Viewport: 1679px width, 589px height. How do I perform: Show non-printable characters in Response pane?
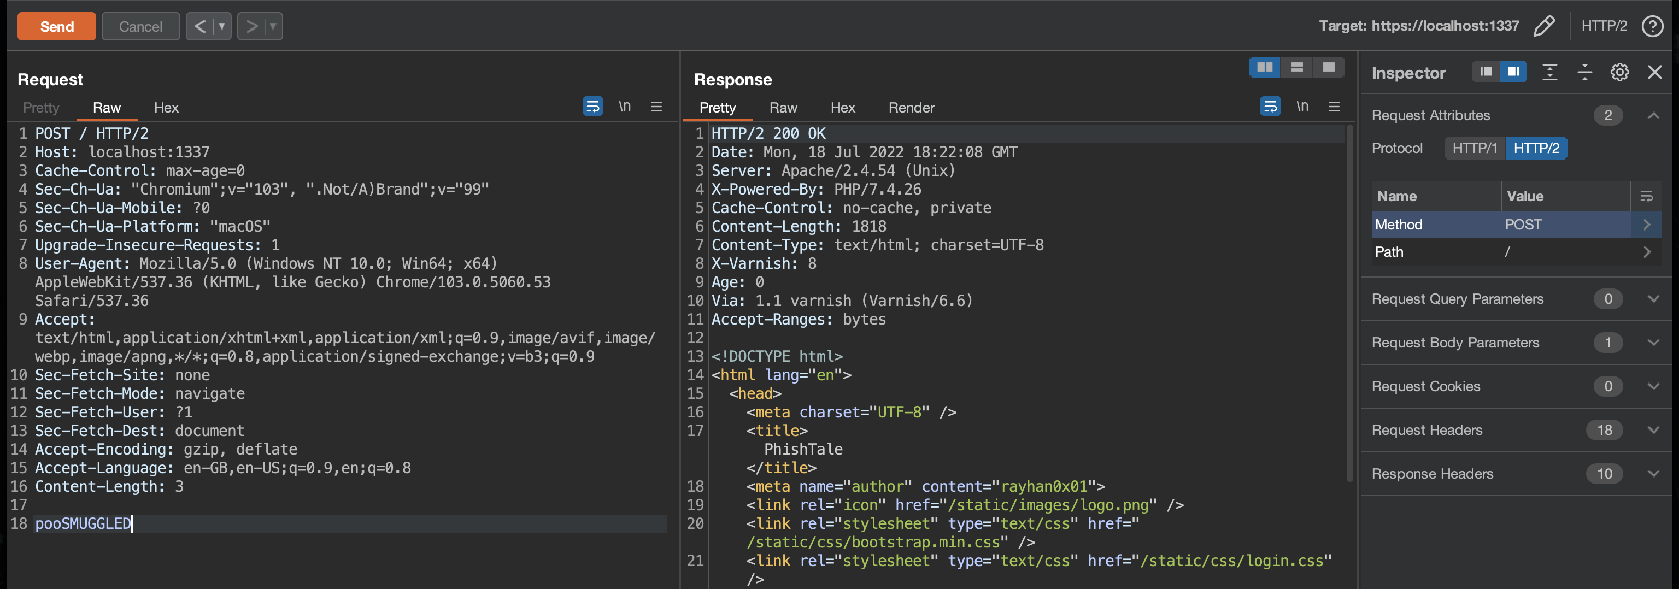tap(1302, 106)
